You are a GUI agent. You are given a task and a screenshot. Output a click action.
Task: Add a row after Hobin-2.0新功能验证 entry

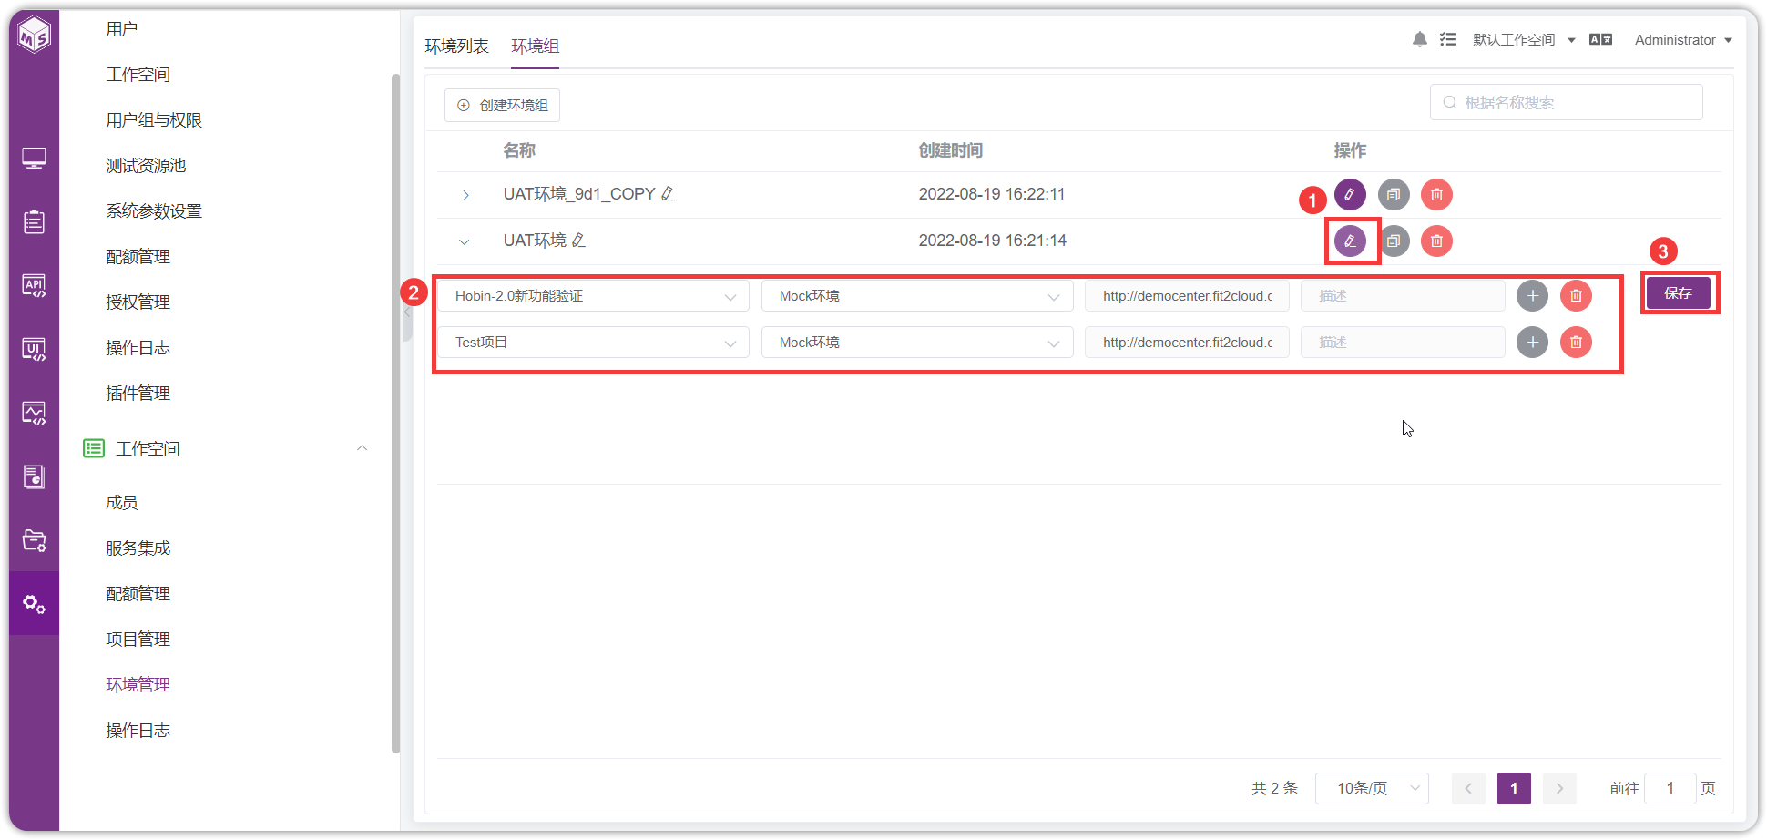(x=1532, y=295)
